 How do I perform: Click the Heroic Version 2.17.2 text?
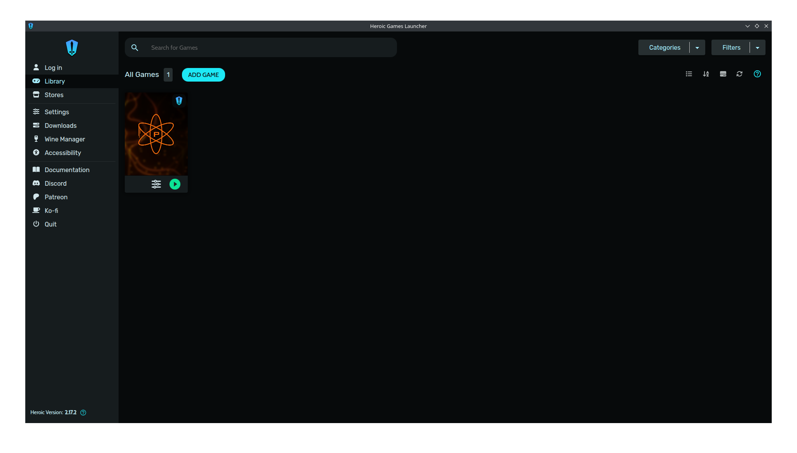tap(53, 413)
